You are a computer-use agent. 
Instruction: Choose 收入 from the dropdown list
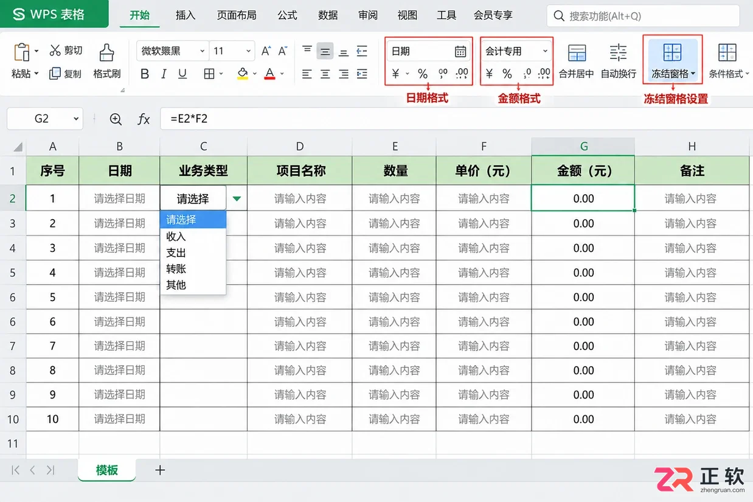click(193, 236)
